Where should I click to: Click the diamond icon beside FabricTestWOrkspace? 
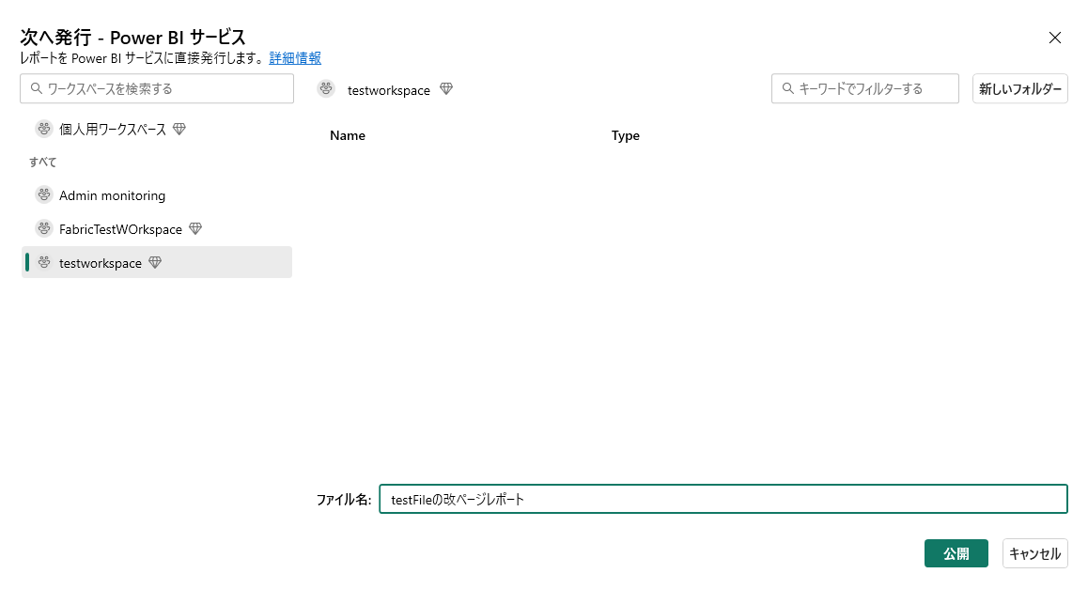pos(195,229)
